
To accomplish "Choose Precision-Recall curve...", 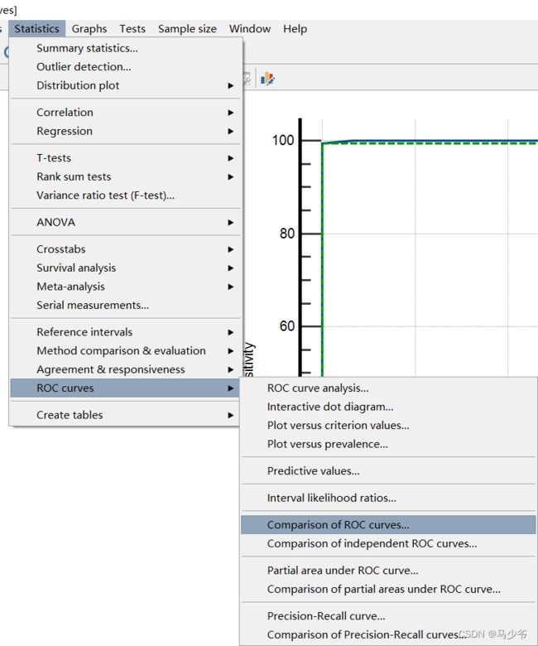I will pyautogui.click(x=388, y=616).
